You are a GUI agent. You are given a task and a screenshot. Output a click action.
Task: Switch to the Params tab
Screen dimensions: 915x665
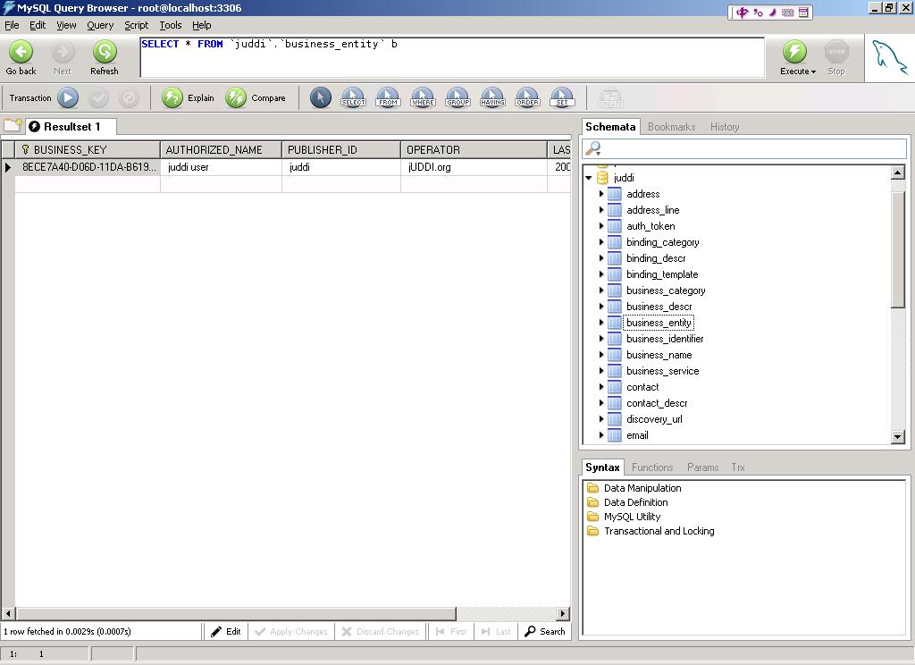pyautogui.click(x=702, y=467)
